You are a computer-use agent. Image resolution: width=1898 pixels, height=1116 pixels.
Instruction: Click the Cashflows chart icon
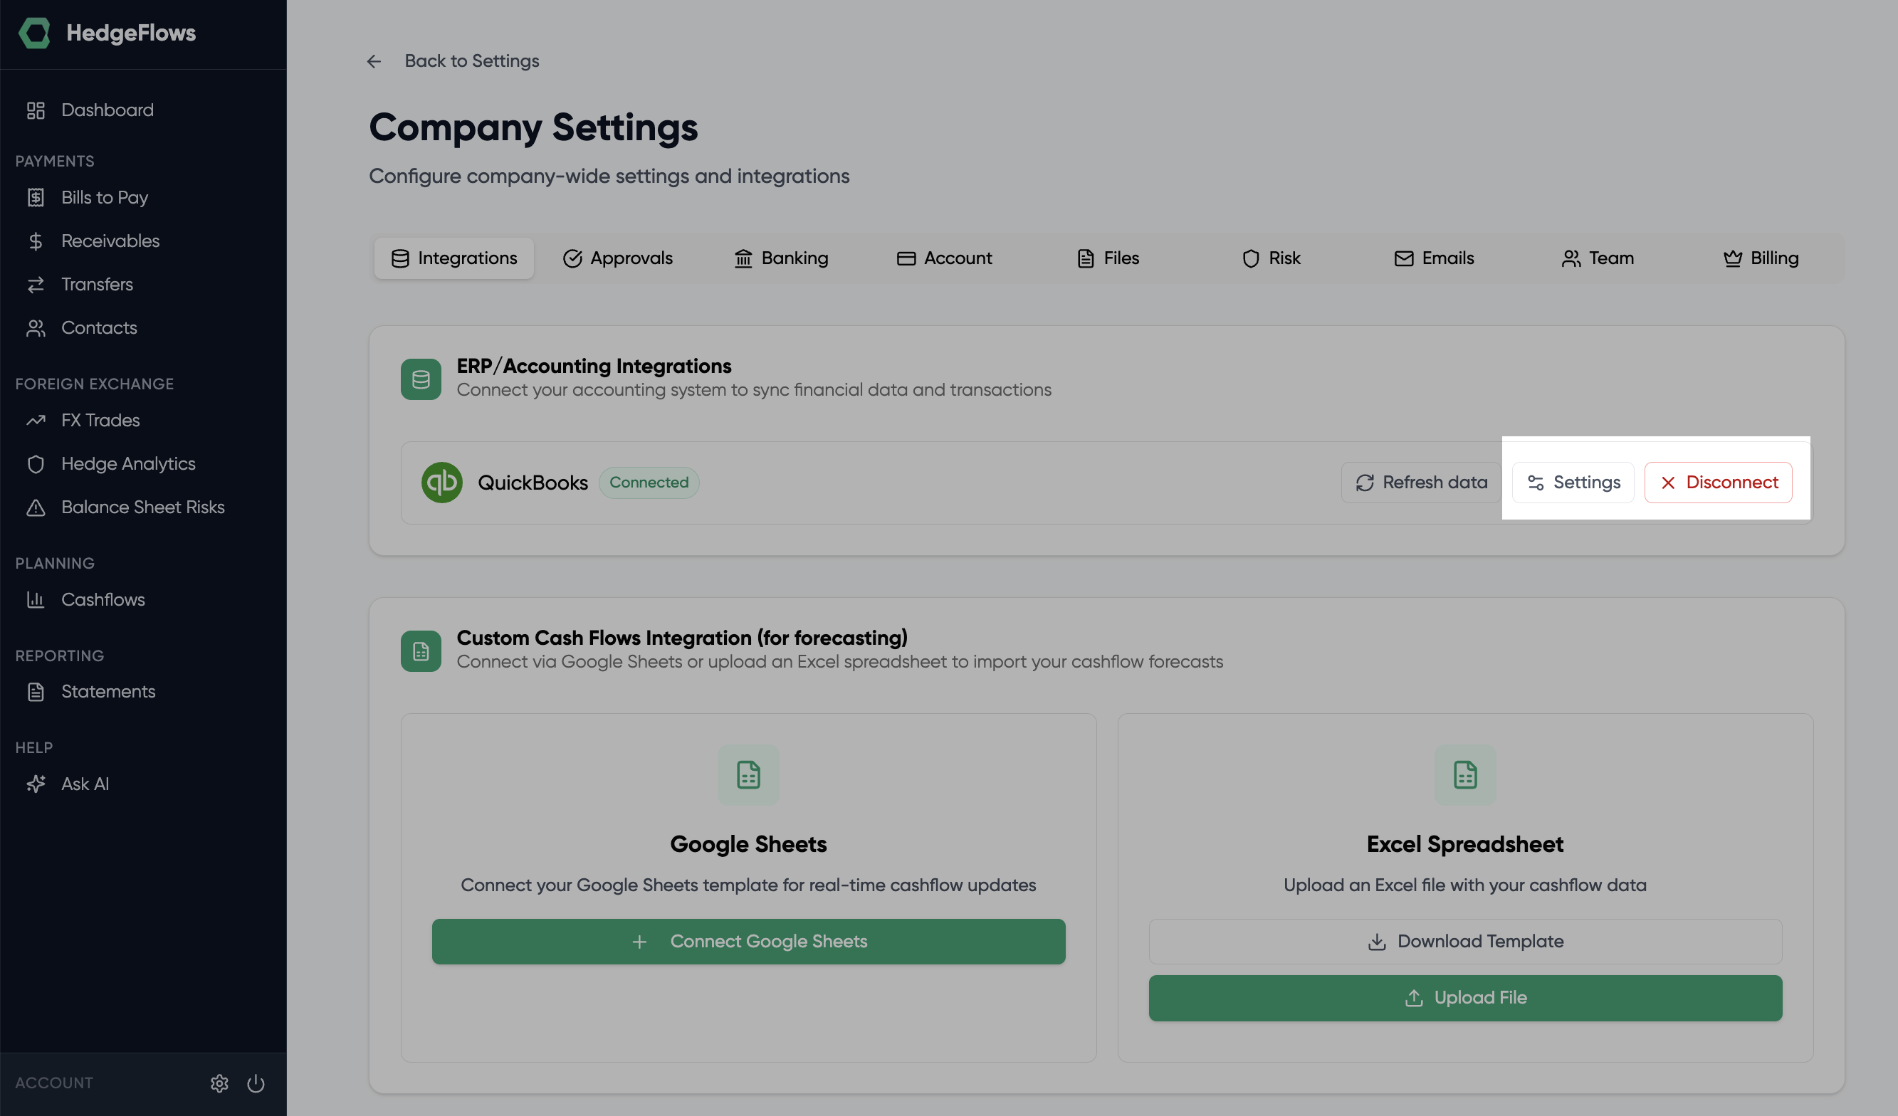pos(36,599)
